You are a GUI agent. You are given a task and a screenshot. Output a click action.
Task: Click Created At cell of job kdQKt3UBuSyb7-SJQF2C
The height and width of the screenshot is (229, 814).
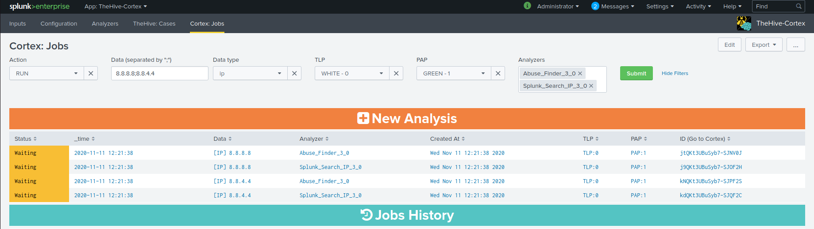467,195
